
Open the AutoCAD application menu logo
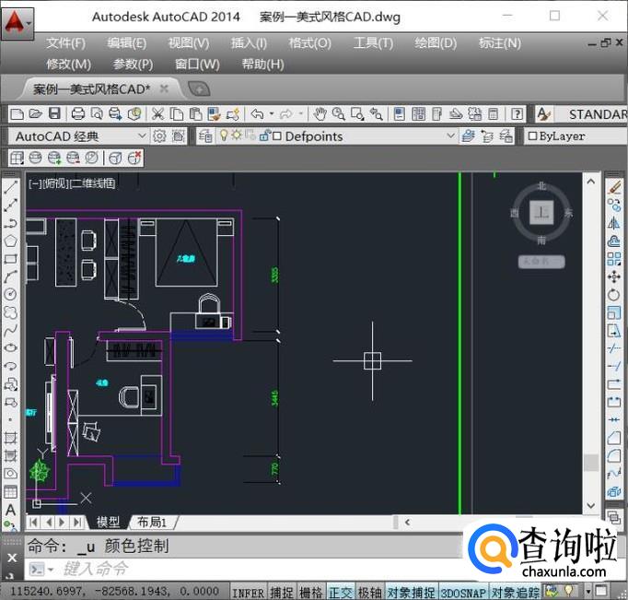coord(16,20)
